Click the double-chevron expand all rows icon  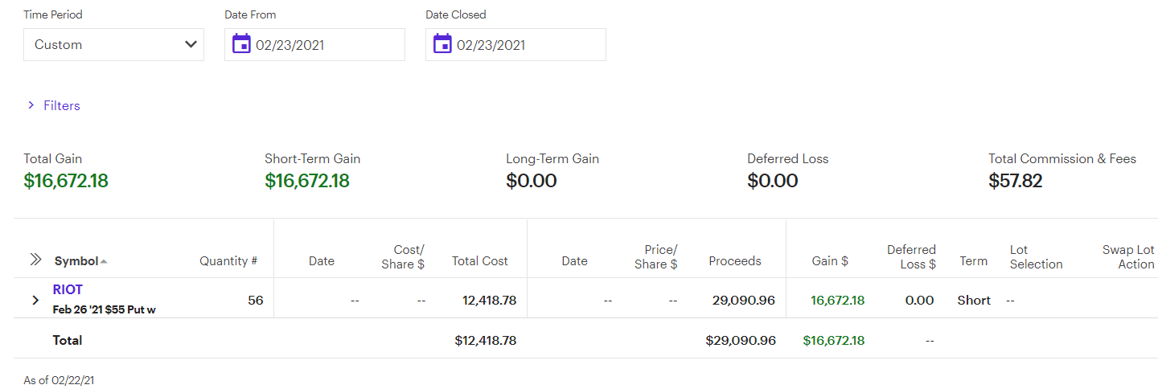tap(35, 260)
